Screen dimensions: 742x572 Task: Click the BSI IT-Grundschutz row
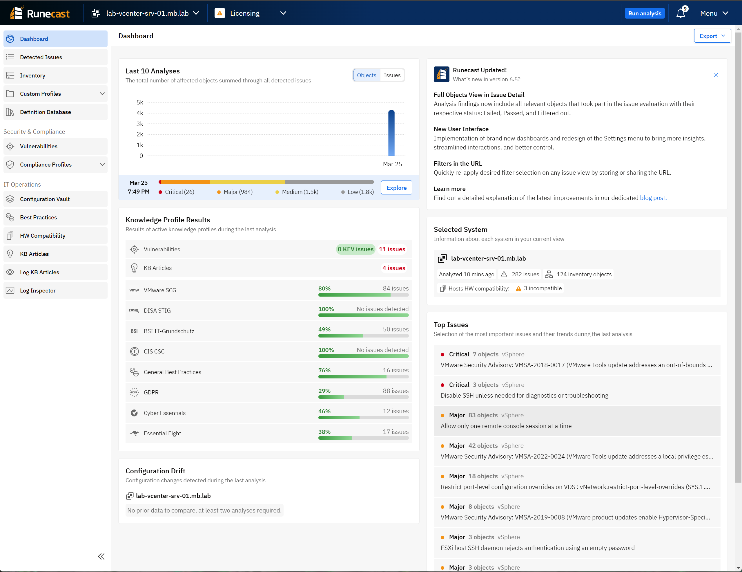269,331
